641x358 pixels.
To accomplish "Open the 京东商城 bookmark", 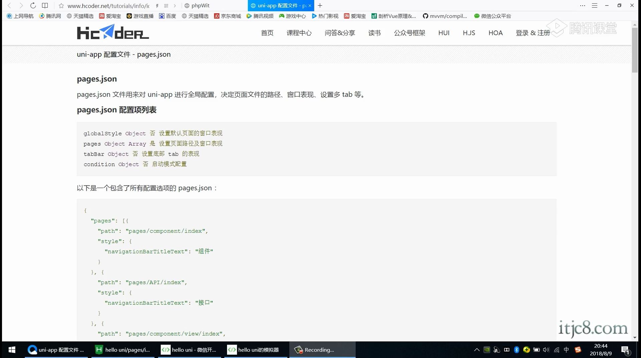I will [228, 16].
